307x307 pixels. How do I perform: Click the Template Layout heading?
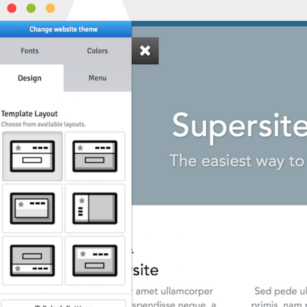tap(29, 114)
